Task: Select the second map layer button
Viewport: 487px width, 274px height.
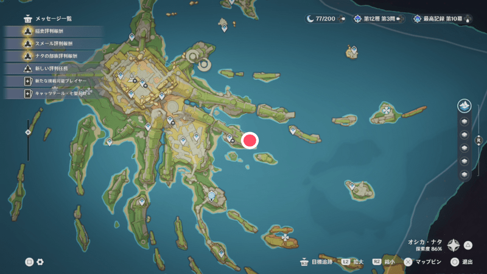Action: pyautogui.click(x=464, y=121)
